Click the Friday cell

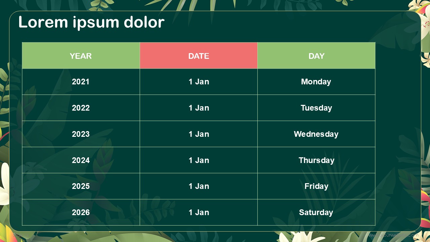click(x=316, y=186)
